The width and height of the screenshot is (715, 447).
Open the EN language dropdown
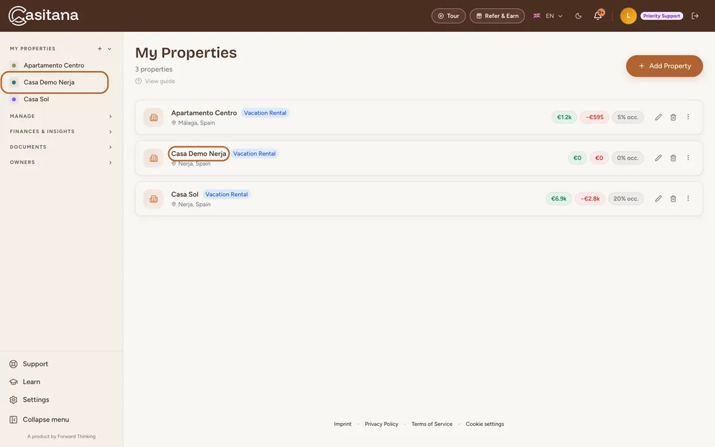(548, 16)
